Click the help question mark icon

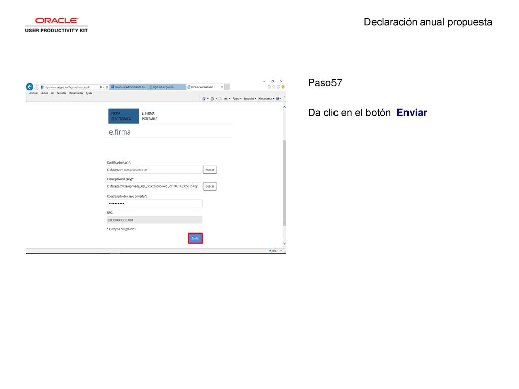point(278,99)
